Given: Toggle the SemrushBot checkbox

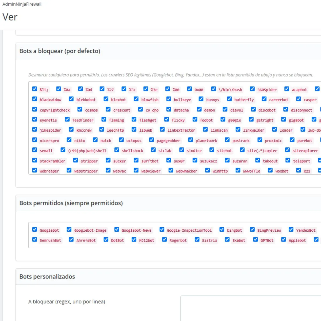Looking at the screenshot, I should 35,240.
